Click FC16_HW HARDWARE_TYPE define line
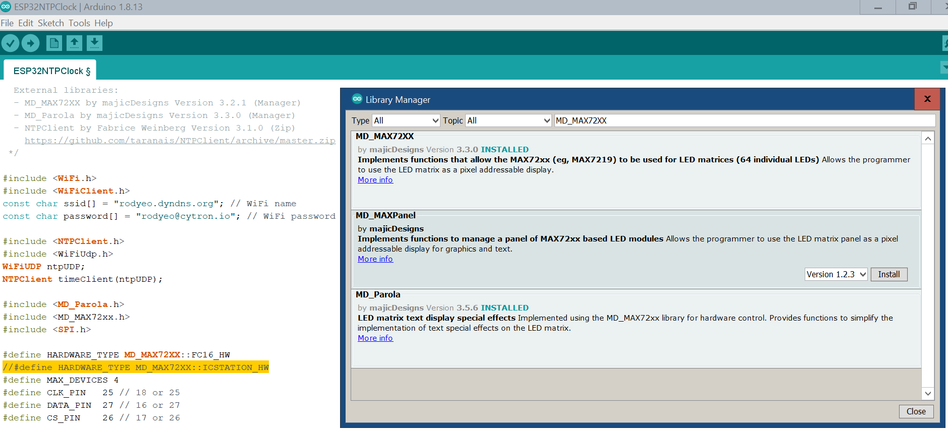The height and width of the screenshot is (432, 948). pos(117,355)
